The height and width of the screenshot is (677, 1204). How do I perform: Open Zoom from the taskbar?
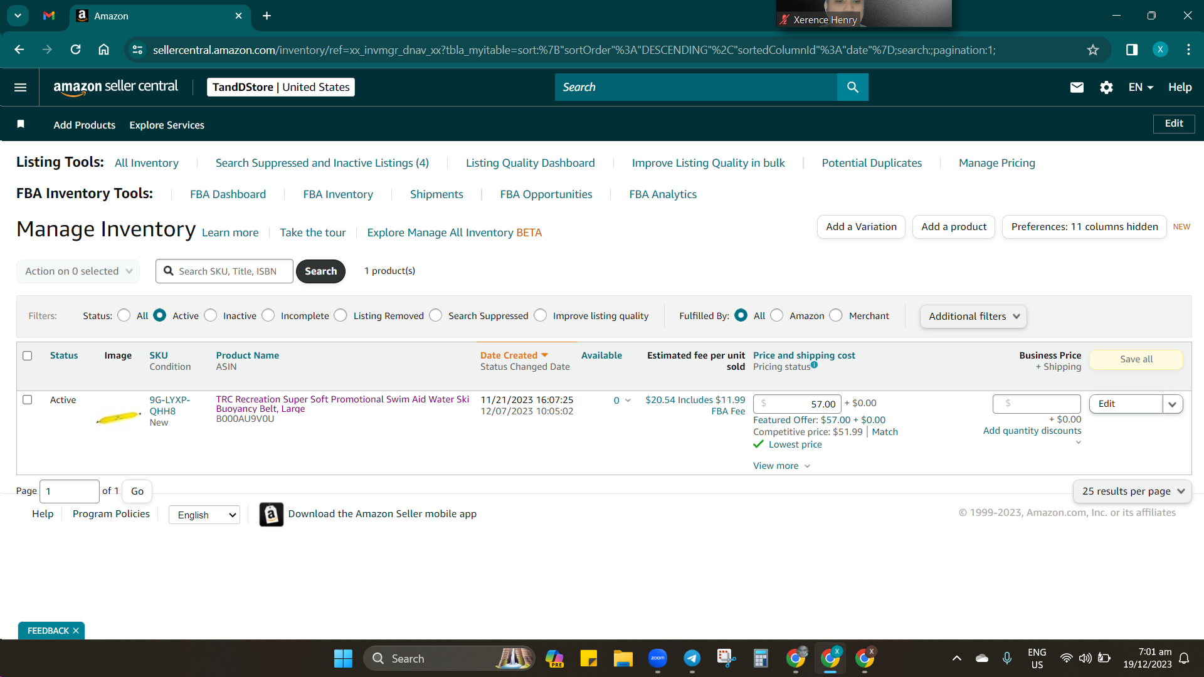pos(658,658)
